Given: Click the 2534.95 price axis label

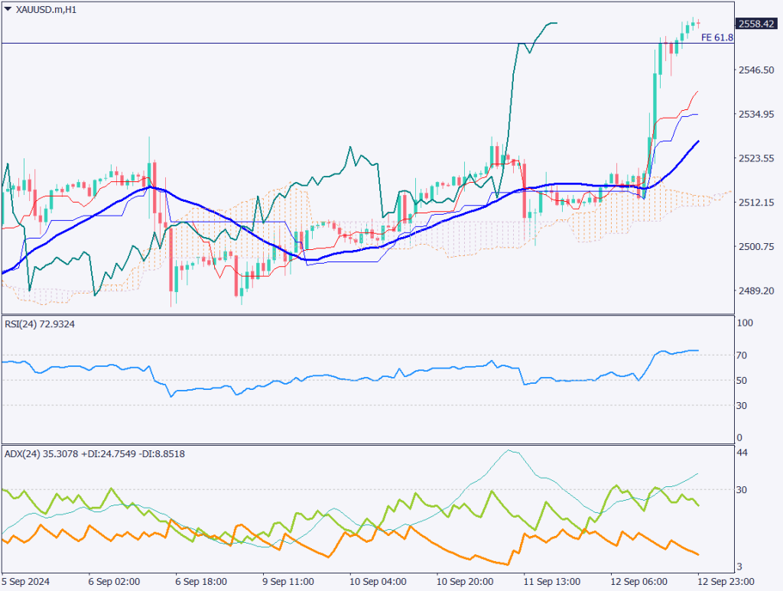Looking at the screenshot, I should pos(755,115).
